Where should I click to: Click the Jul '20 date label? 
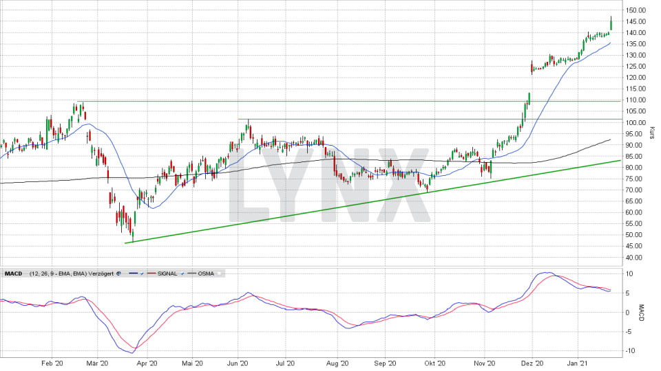click(x=285, y=363)
